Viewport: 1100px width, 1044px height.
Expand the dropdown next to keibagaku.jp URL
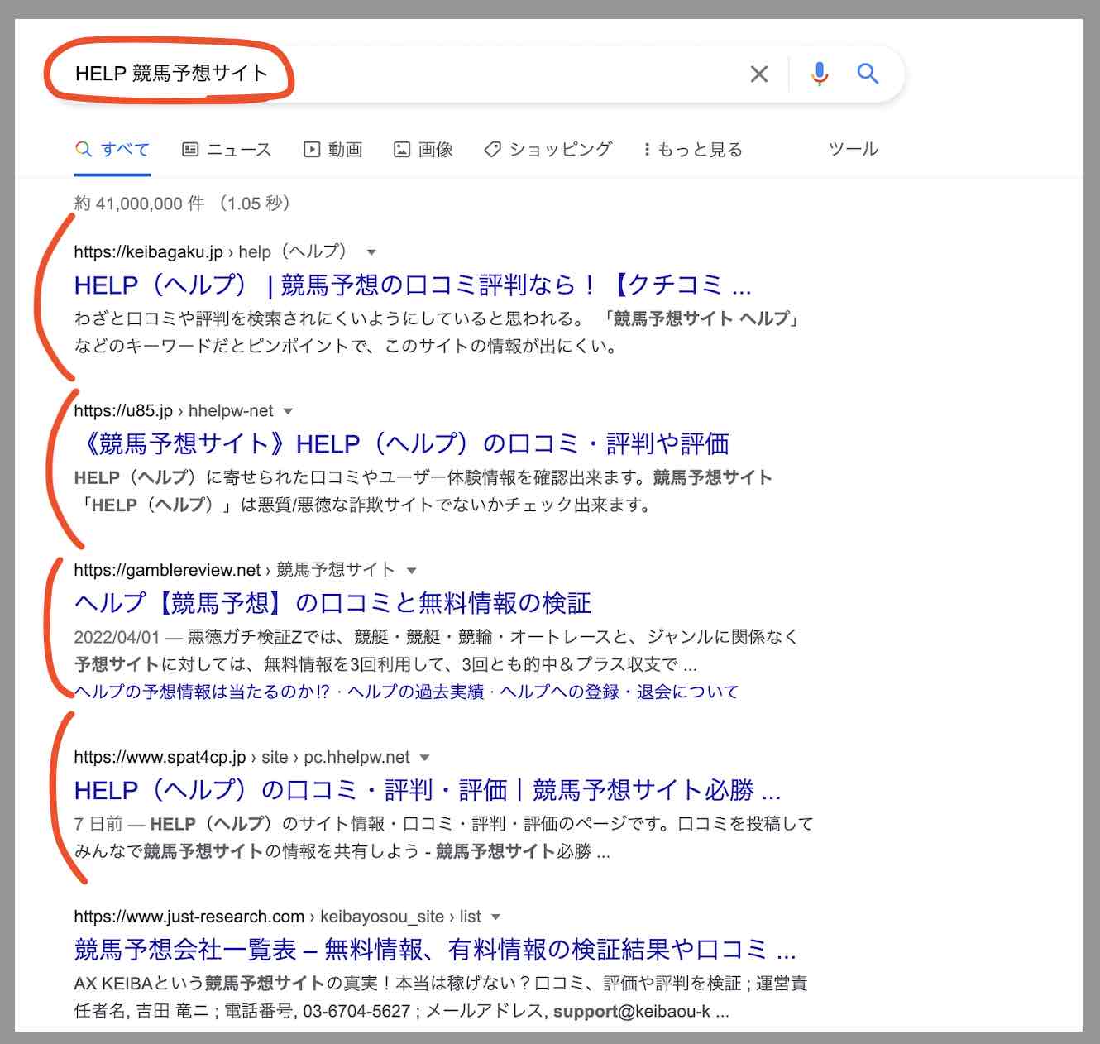tap(371, 253)
